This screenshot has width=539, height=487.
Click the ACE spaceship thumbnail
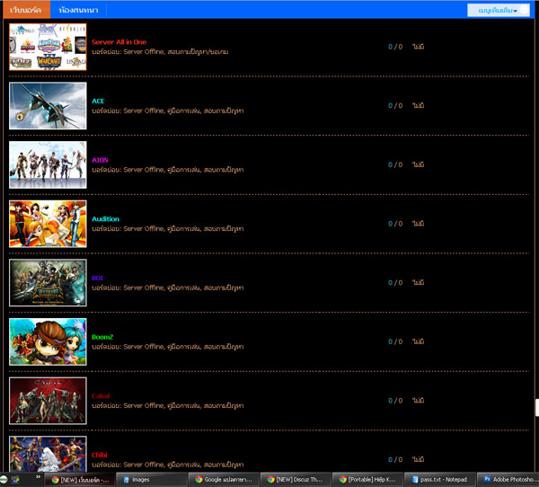coord(48,106)
